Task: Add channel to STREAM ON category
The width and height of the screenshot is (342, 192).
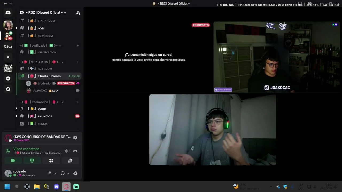Action: 78,62
